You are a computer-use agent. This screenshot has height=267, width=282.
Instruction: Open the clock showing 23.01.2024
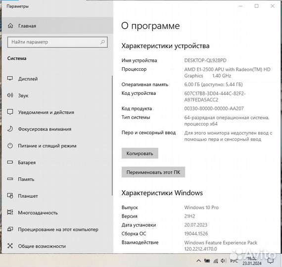(x=252, y=261)
